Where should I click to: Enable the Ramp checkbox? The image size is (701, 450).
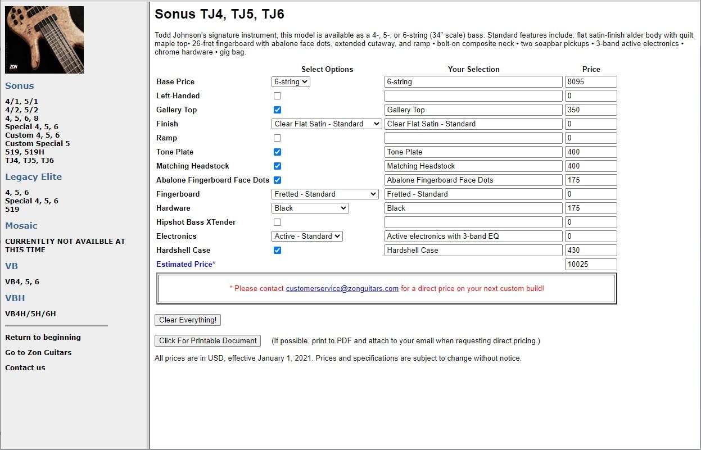pos(277,138)
